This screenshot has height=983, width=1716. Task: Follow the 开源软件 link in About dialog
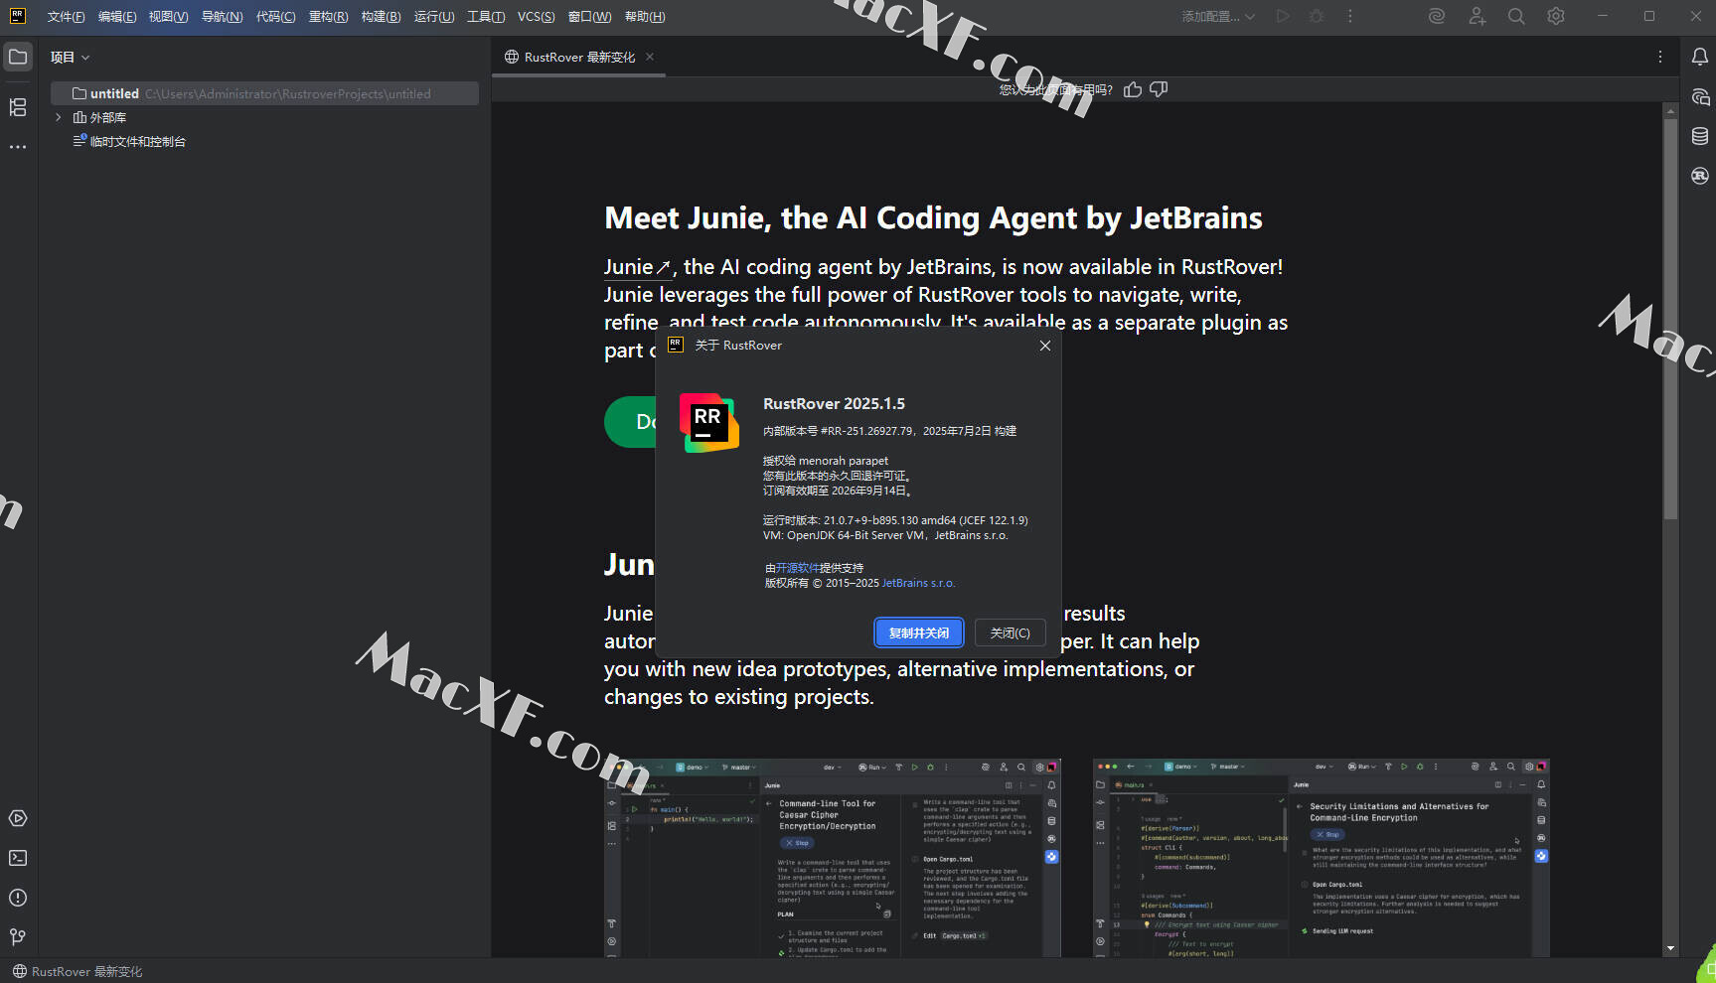(x=798, y=568)
